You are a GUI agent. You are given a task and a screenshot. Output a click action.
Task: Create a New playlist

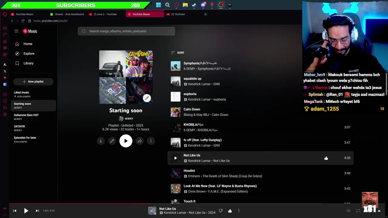click(33, 81)
